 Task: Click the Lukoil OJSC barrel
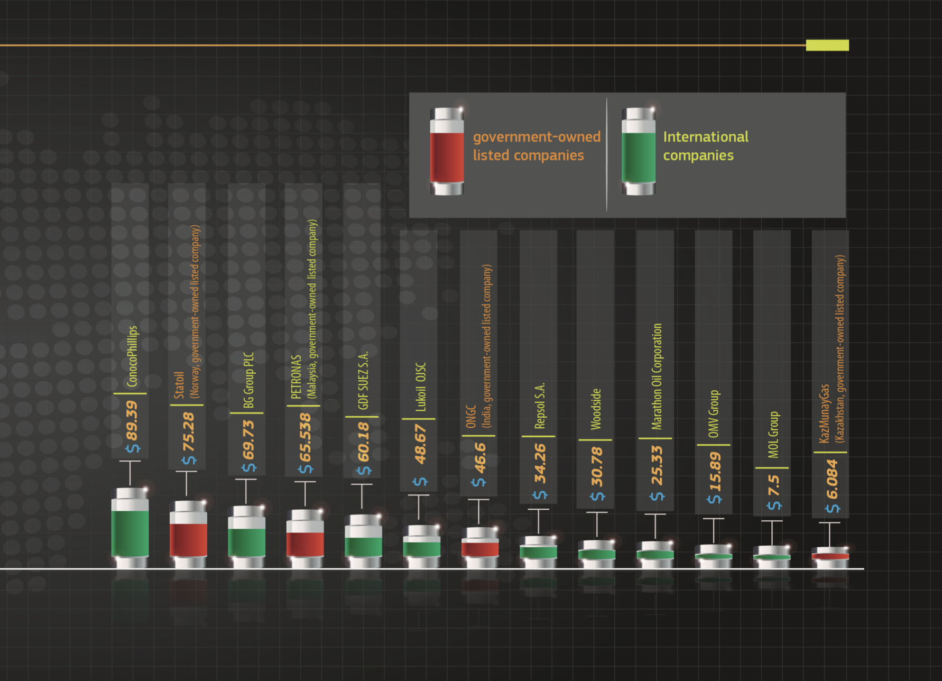pyautogui.click(x=421, y=547)
